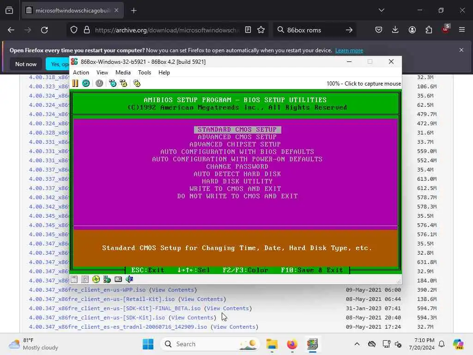This screenshot has width=473, height=355.
Task: Click the hard disk status icon in 86Box
Action: coord(118,279)
